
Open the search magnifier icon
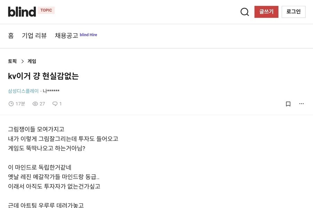click(245, 12)
